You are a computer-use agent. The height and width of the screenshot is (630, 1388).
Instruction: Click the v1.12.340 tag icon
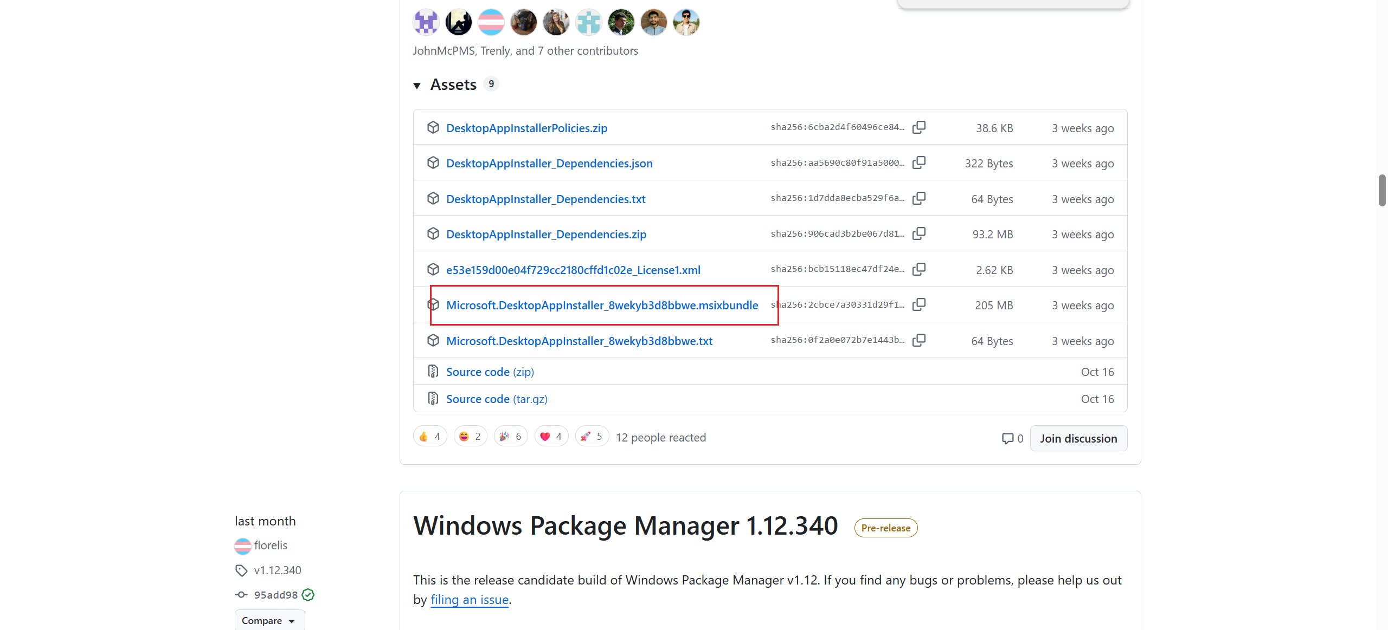click(x=241, y=570)
